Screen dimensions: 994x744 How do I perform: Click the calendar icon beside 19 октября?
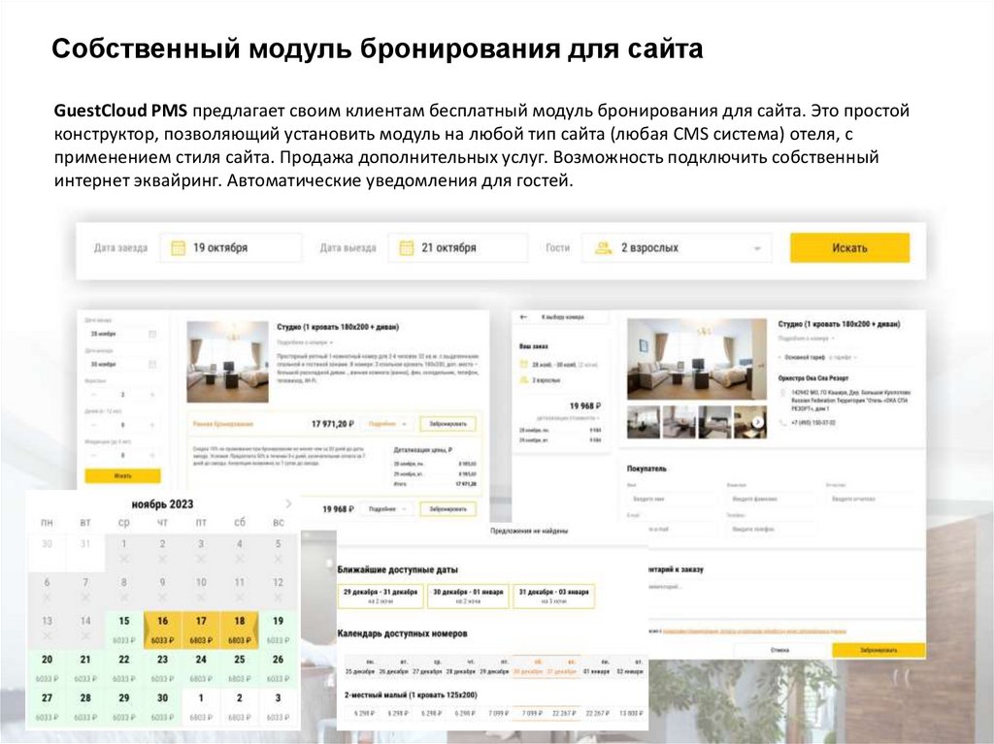tap(179, 247)
